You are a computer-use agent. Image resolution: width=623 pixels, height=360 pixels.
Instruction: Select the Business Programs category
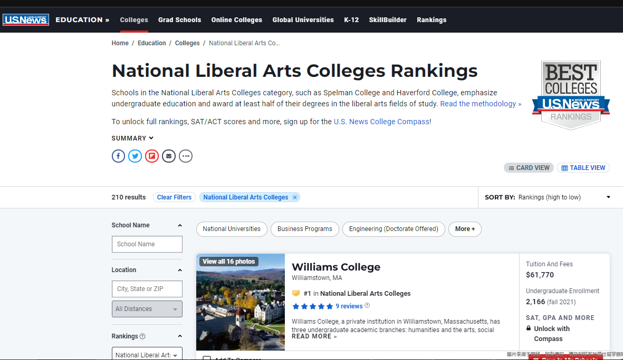coord(305,229)
